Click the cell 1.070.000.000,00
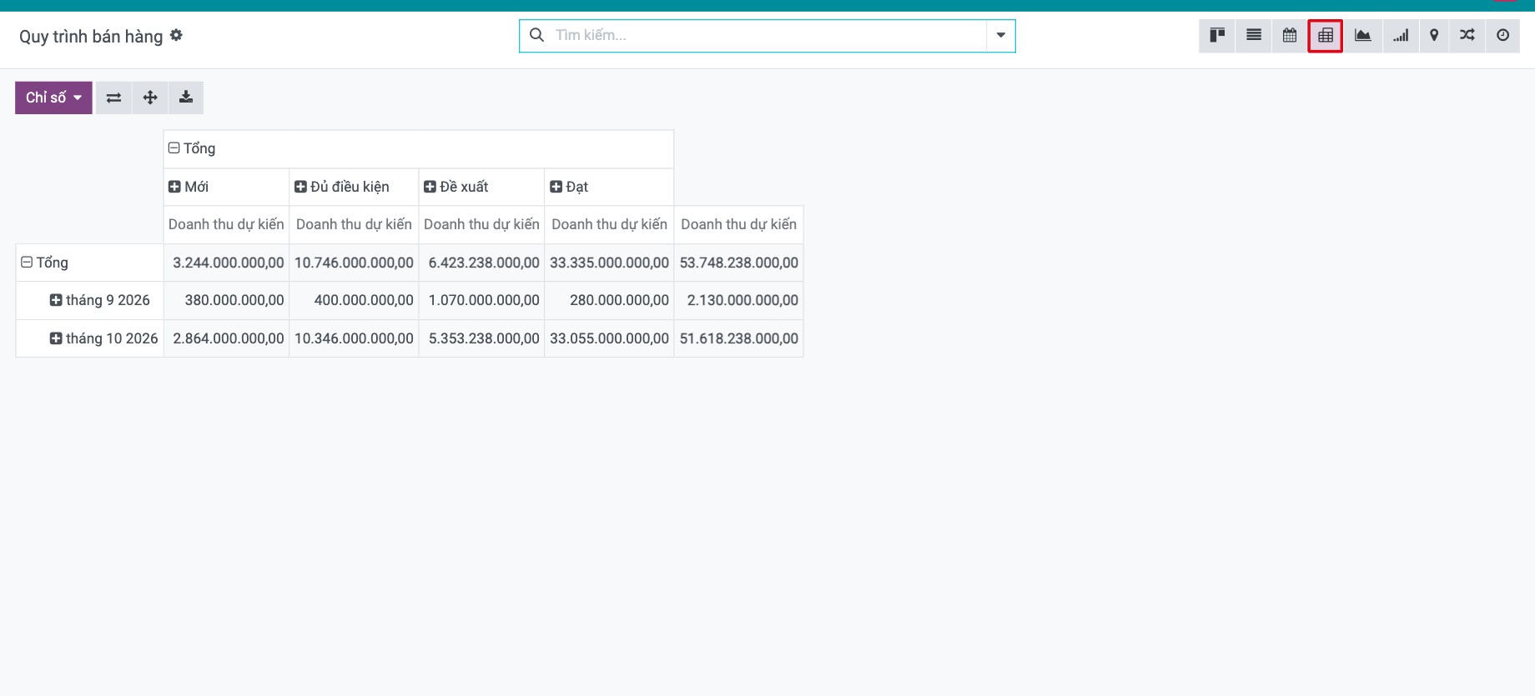Viewport: 1535px width, 696px height. pyautogui.click(x=481, y=300)
